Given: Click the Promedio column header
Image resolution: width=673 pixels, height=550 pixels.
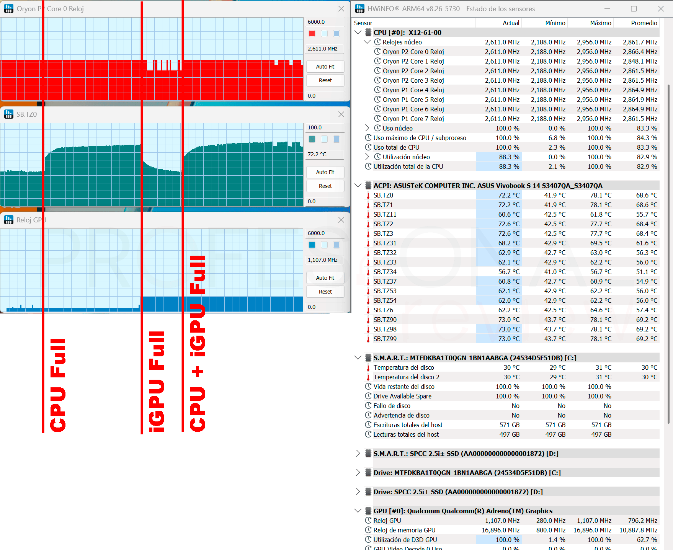Looking at the screenshot, I should [x=637, y=23].
